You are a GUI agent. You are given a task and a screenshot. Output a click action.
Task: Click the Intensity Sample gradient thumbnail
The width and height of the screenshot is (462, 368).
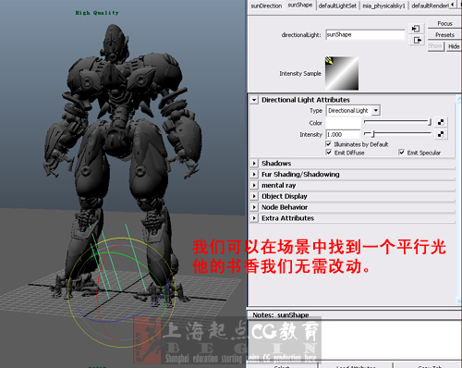click(342, 73)
